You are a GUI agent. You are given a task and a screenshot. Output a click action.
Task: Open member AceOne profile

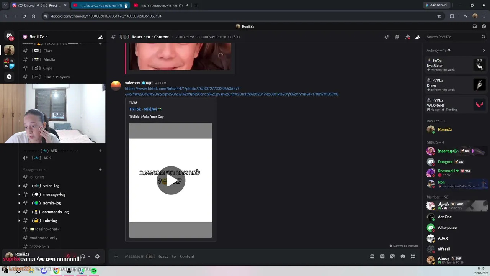[456, 217]
